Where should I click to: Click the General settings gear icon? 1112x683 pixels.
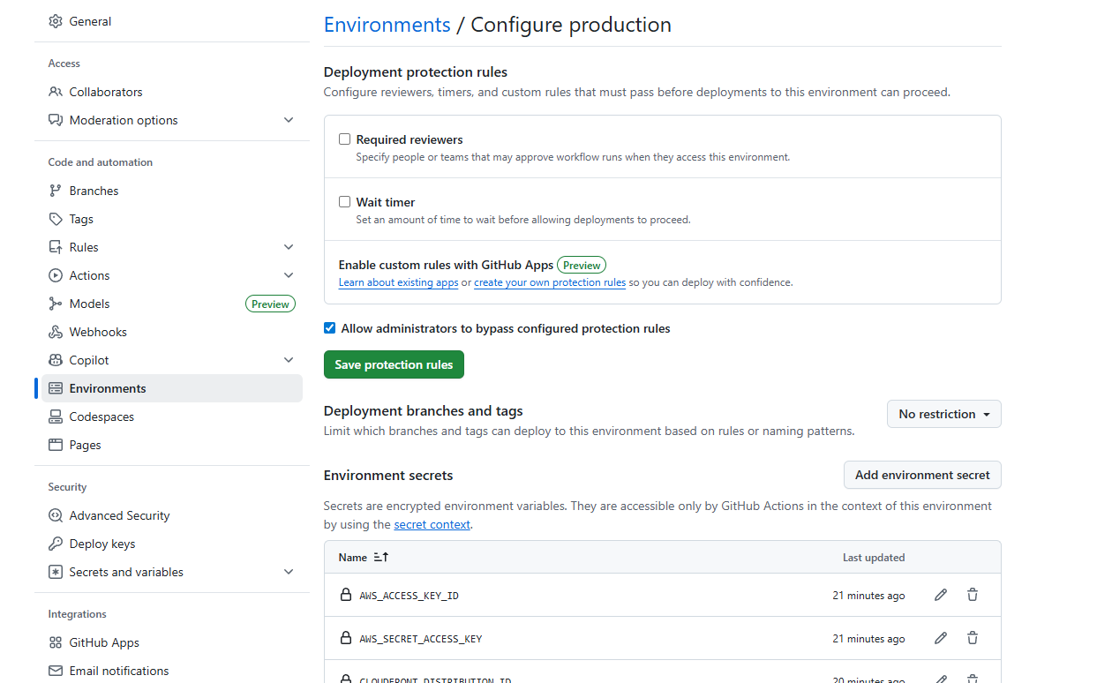56,21
